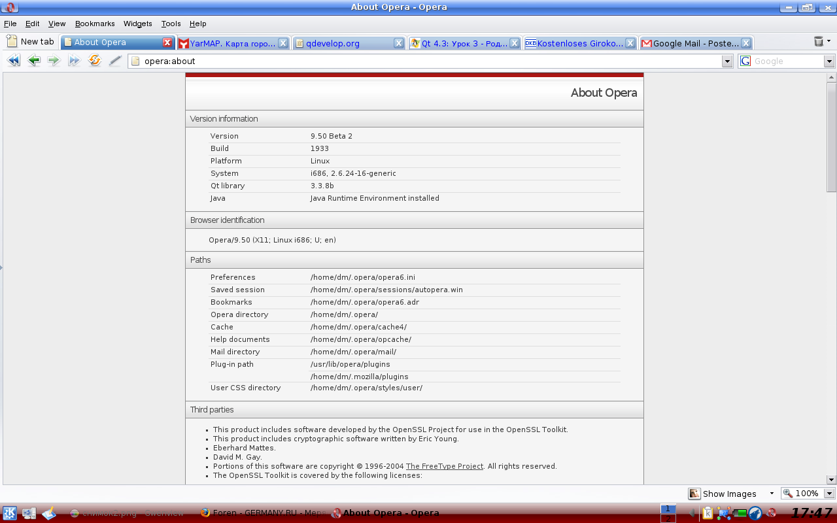
Task: Close the Kostenloses Giroko tab
Action: tap(630, 43)
